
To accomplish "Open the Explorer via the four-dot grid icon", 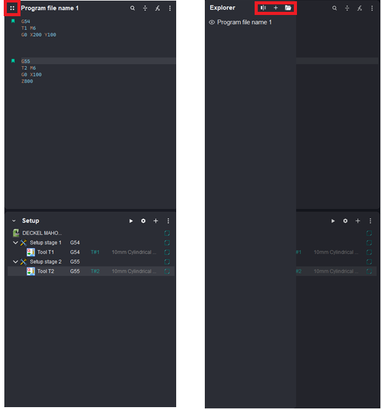I will click(12, 8).
